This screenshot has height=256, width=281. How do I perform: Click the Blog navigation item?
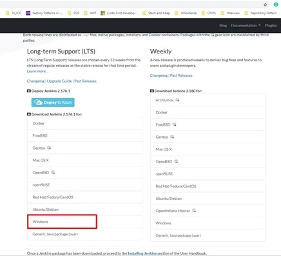pyautogui.click(x=223, y=25)
